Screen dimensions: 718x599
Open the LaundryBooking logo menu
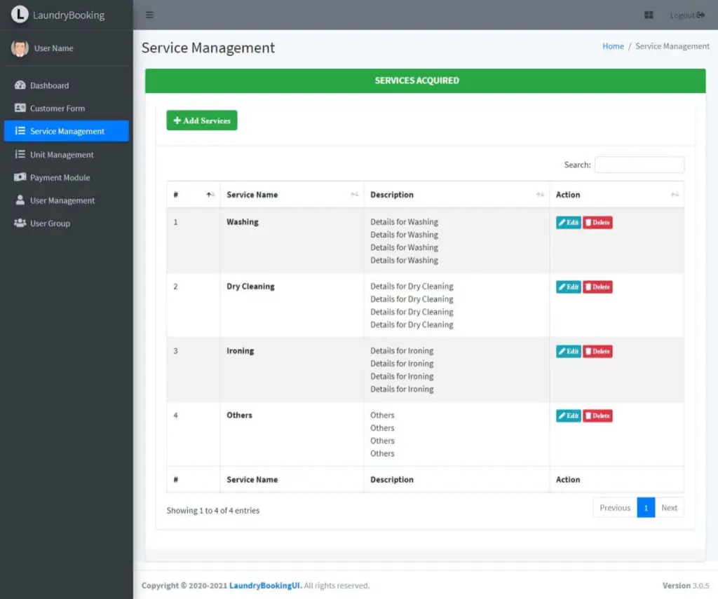click(x=67, y=14)
